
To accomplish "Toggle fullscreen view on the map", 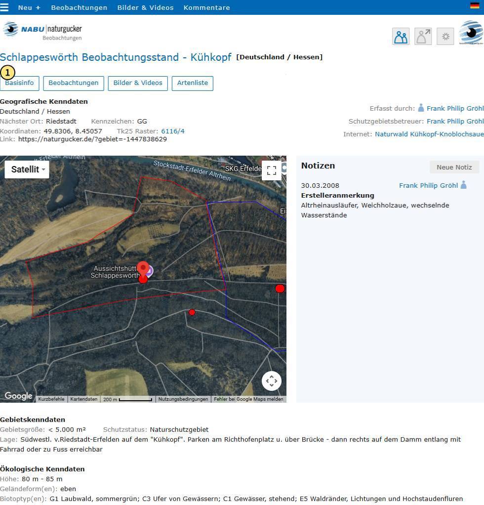I will click(272, 170).
